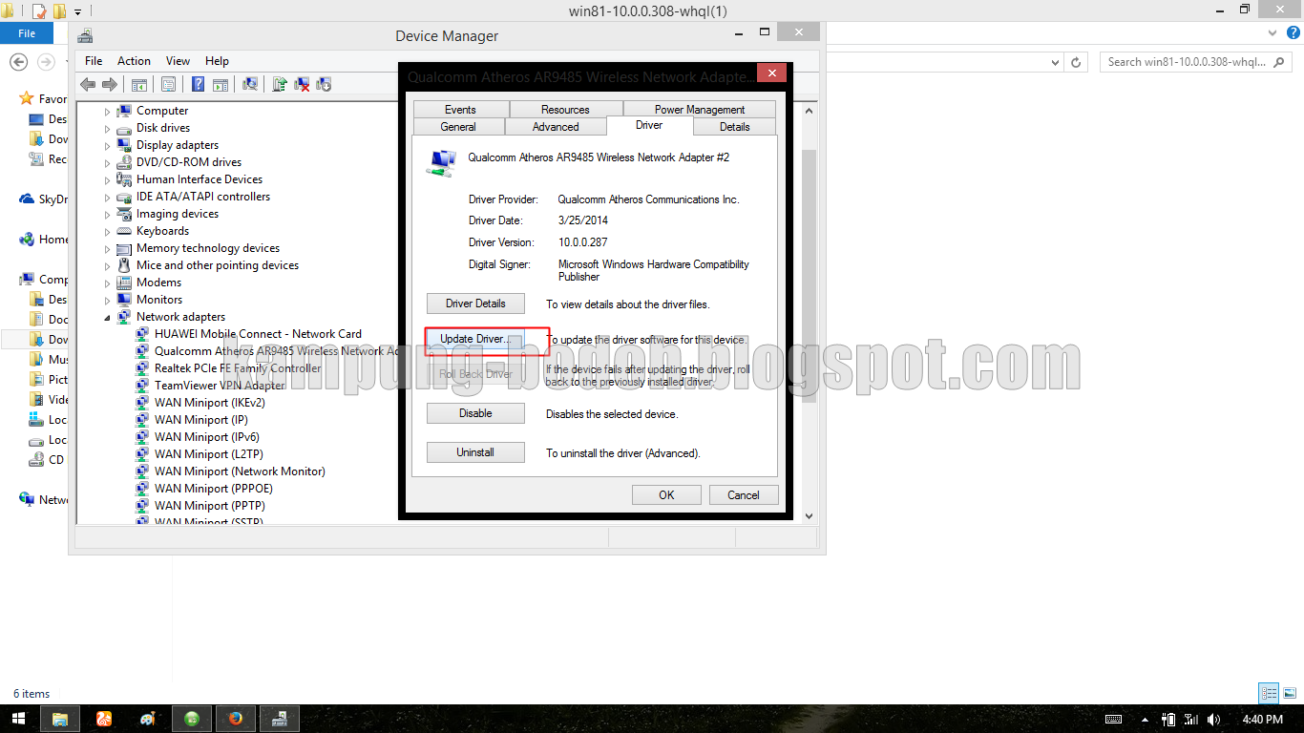Expand the Mice and other pointing devices node
This screenshot has width=1304, height=733.
(108, 266)
